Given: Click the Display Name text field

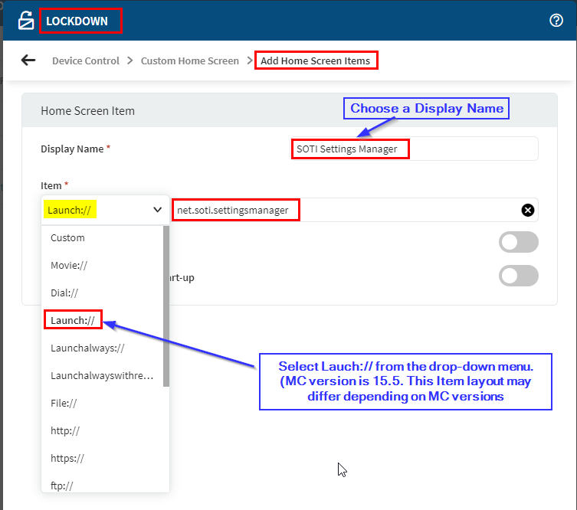Looking at the screenshot, I should (414, 149).
